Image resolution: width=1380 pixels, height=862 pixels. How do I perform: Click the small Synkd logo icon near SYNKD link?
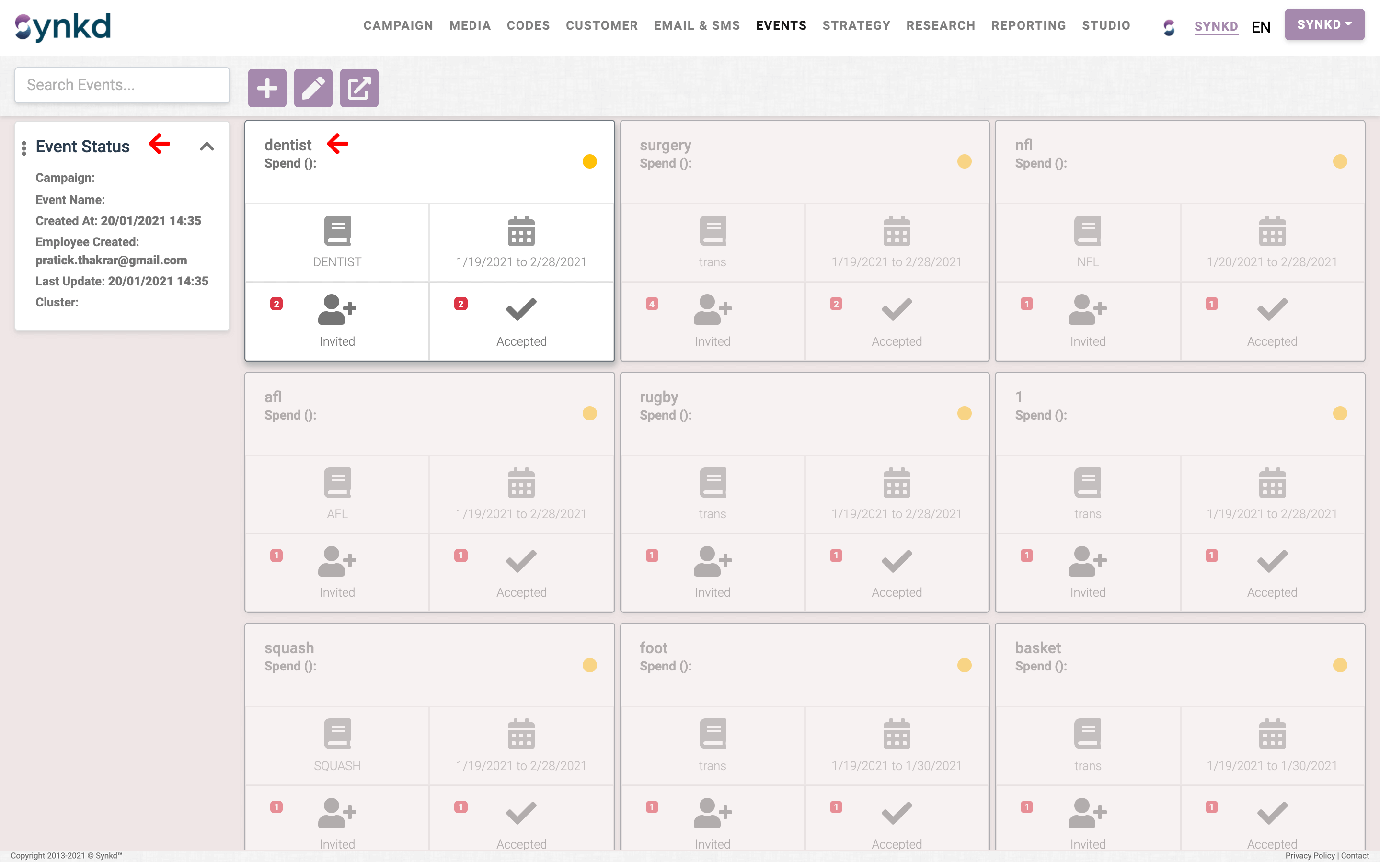tap(1169, 27)
